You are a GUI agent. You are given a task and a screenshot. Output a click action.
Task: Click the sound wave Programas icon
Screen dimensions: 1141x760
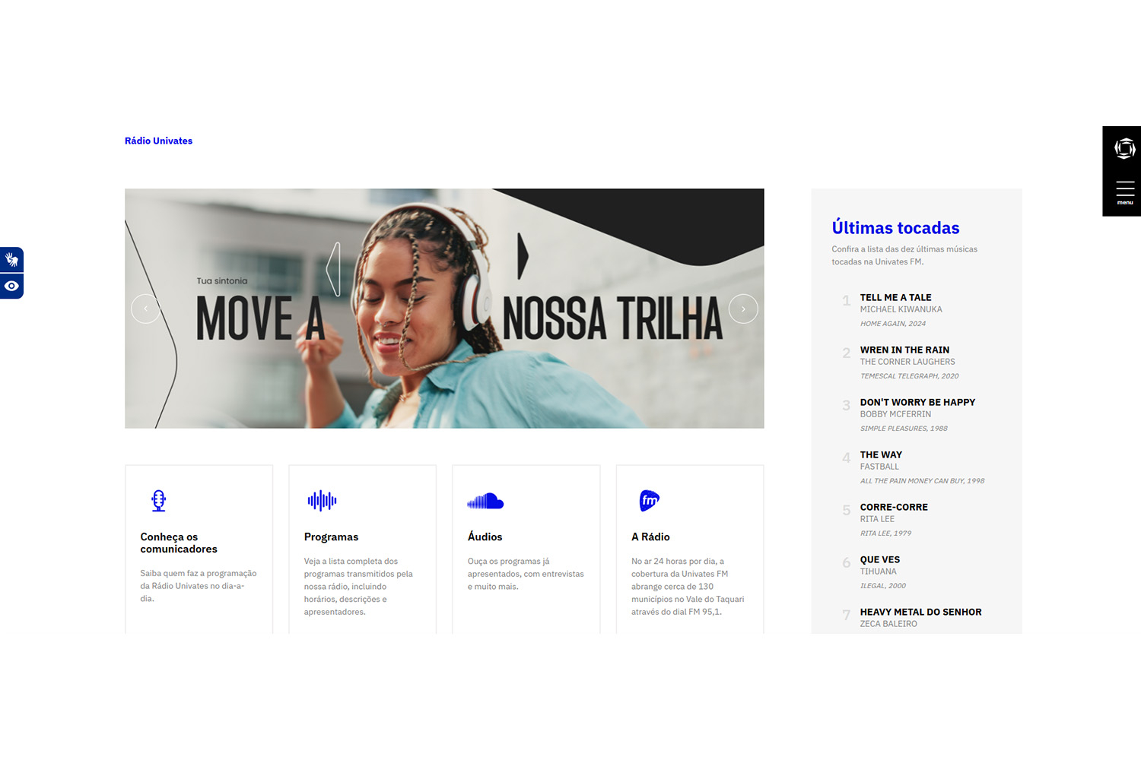(322, 500)
